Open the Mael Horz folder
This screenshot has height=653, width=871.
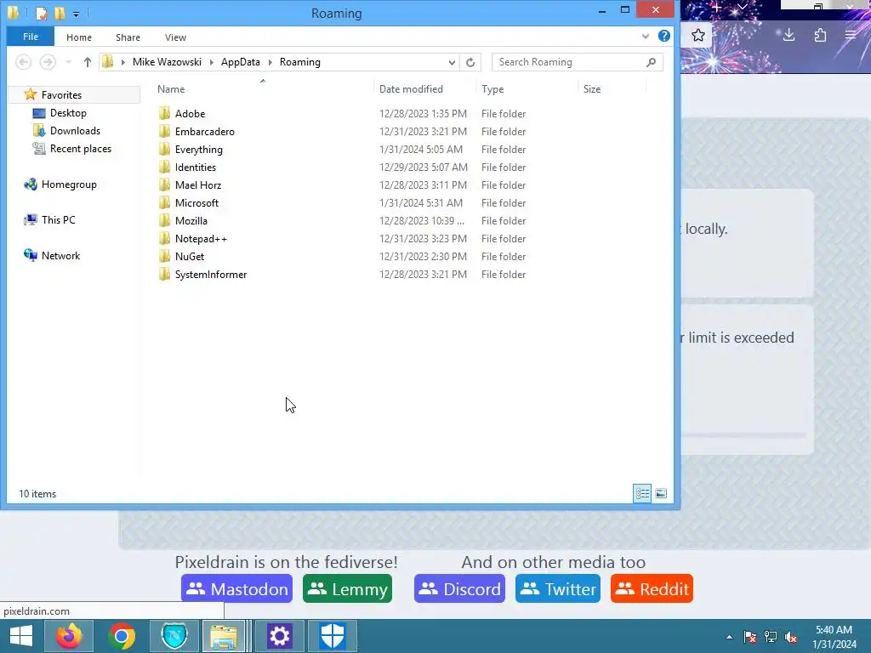coord(197,185)
